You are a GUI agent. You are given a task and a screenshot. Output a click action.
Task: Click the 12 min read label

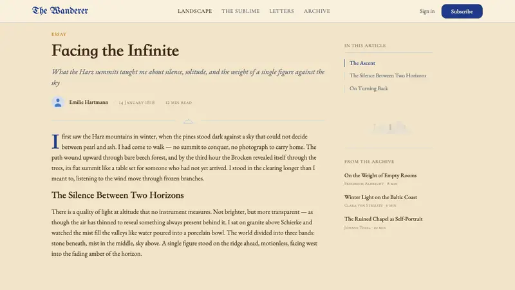(x=178, y=102)
